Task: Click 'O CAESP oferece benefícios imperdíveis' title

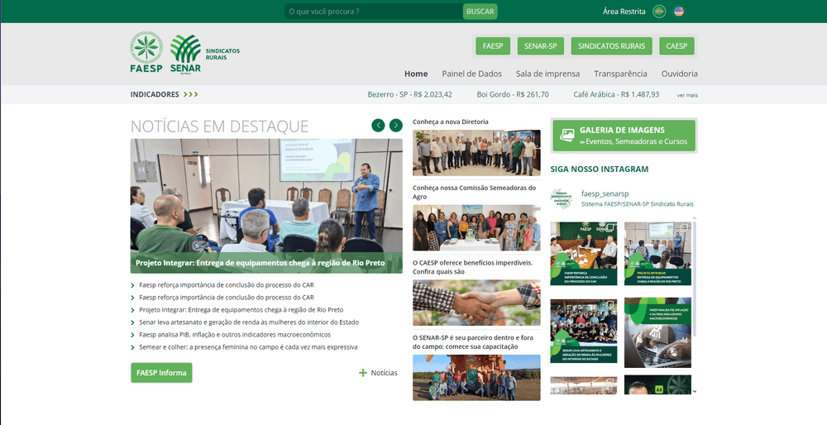Action: point(472,267)
